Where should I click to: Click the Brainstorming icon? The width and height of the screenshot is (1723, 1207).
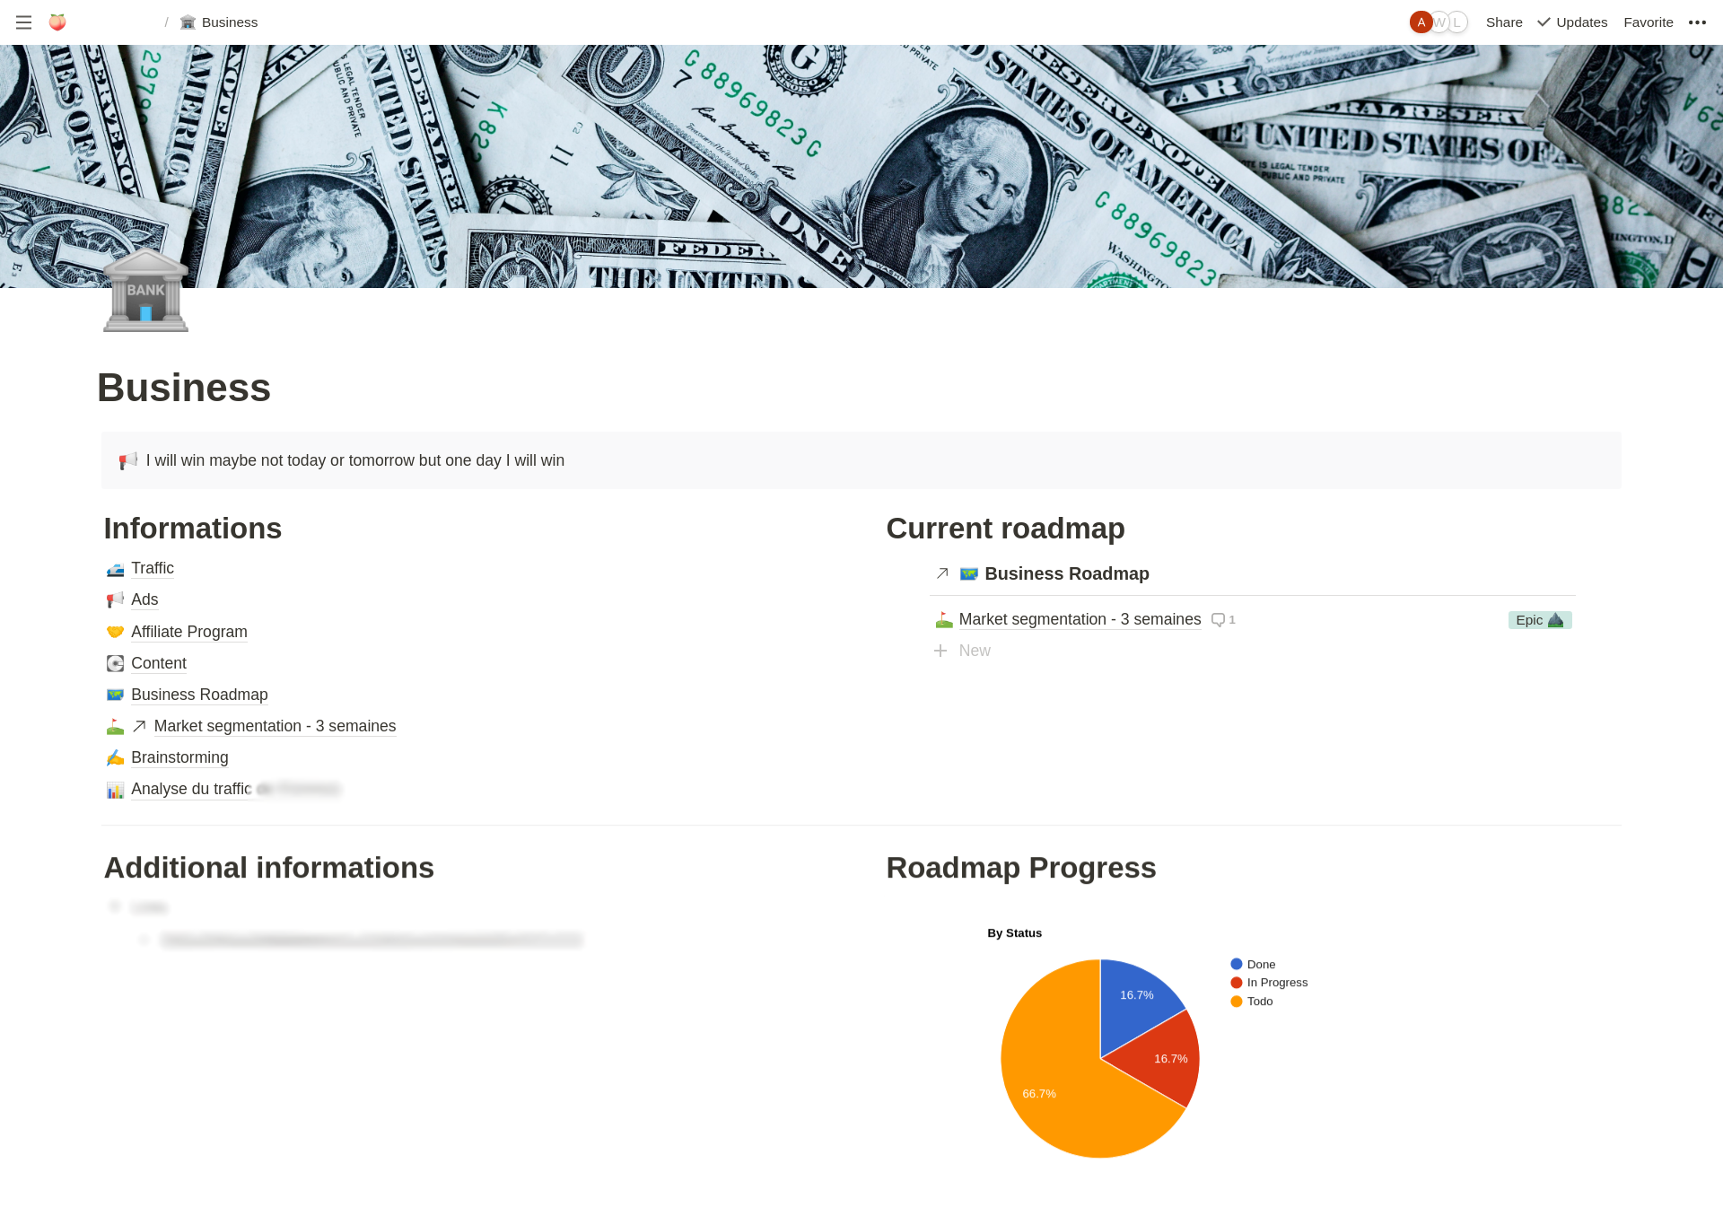[x=114, y=757]
